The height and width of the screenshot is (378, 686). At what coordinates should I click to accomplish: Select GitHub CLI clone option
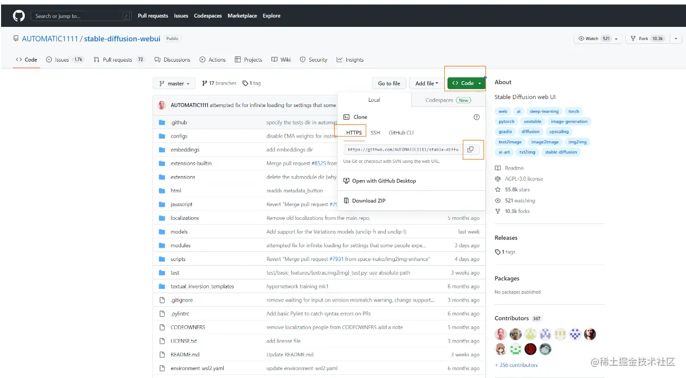(x=401, y=133)
